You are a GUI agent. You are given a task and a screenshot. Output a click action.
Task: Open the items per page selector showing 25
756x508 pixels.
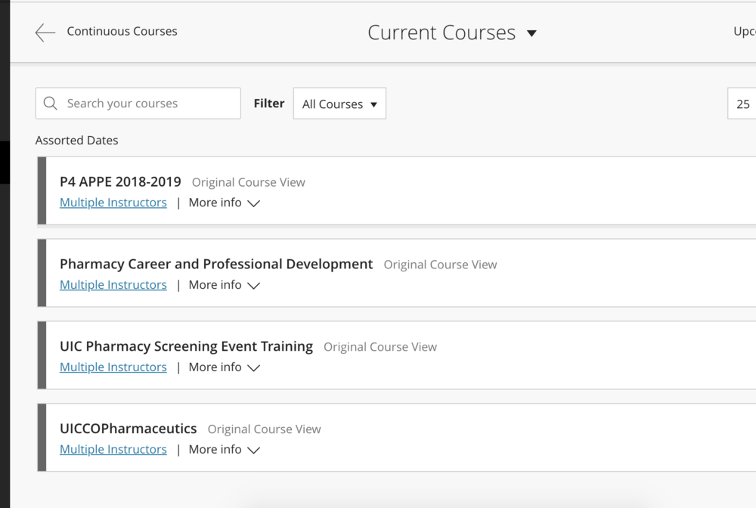(742, 104)
